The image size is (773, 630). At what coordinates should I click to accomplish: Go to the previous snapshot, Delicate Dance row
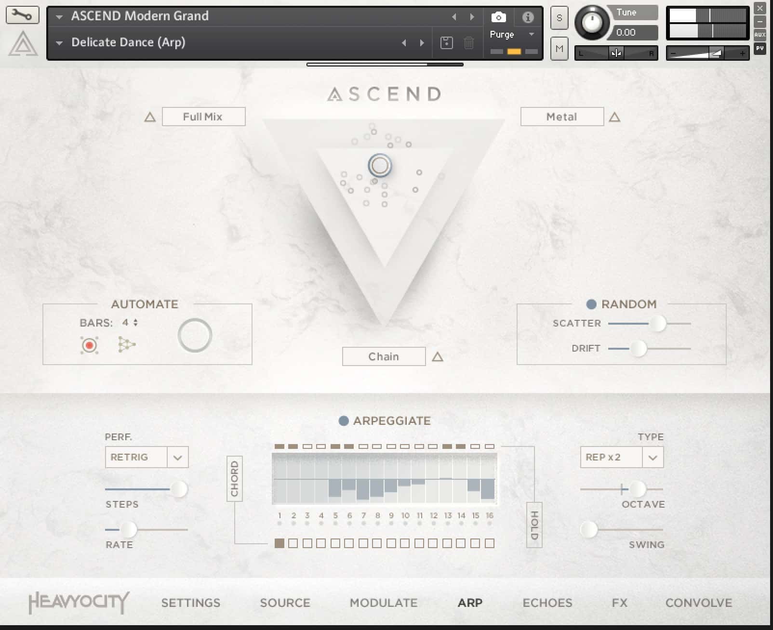tap(404, 43)
